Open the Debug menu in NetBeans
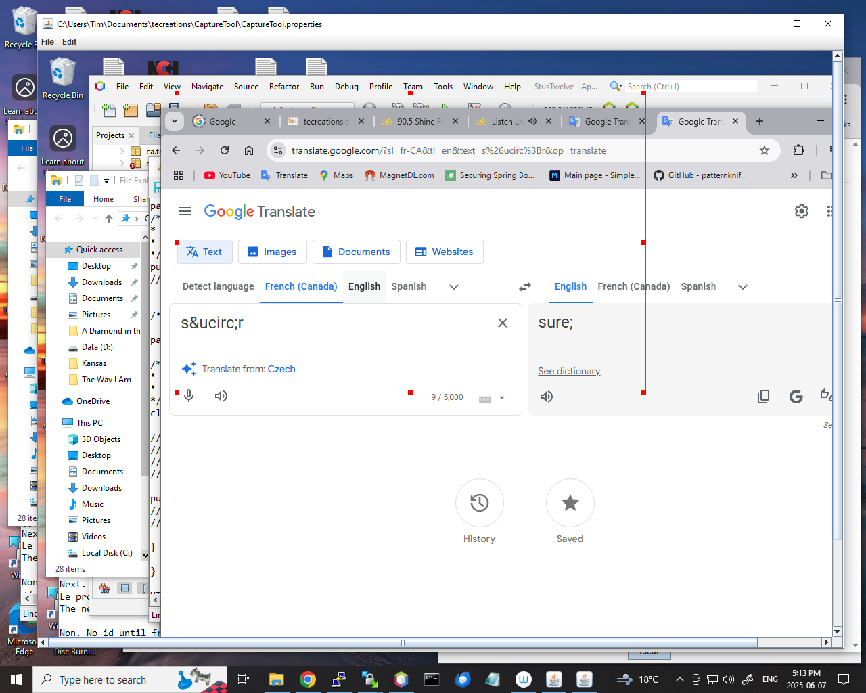The height and width of the screenshot is (693, 866). click(346, 86)
